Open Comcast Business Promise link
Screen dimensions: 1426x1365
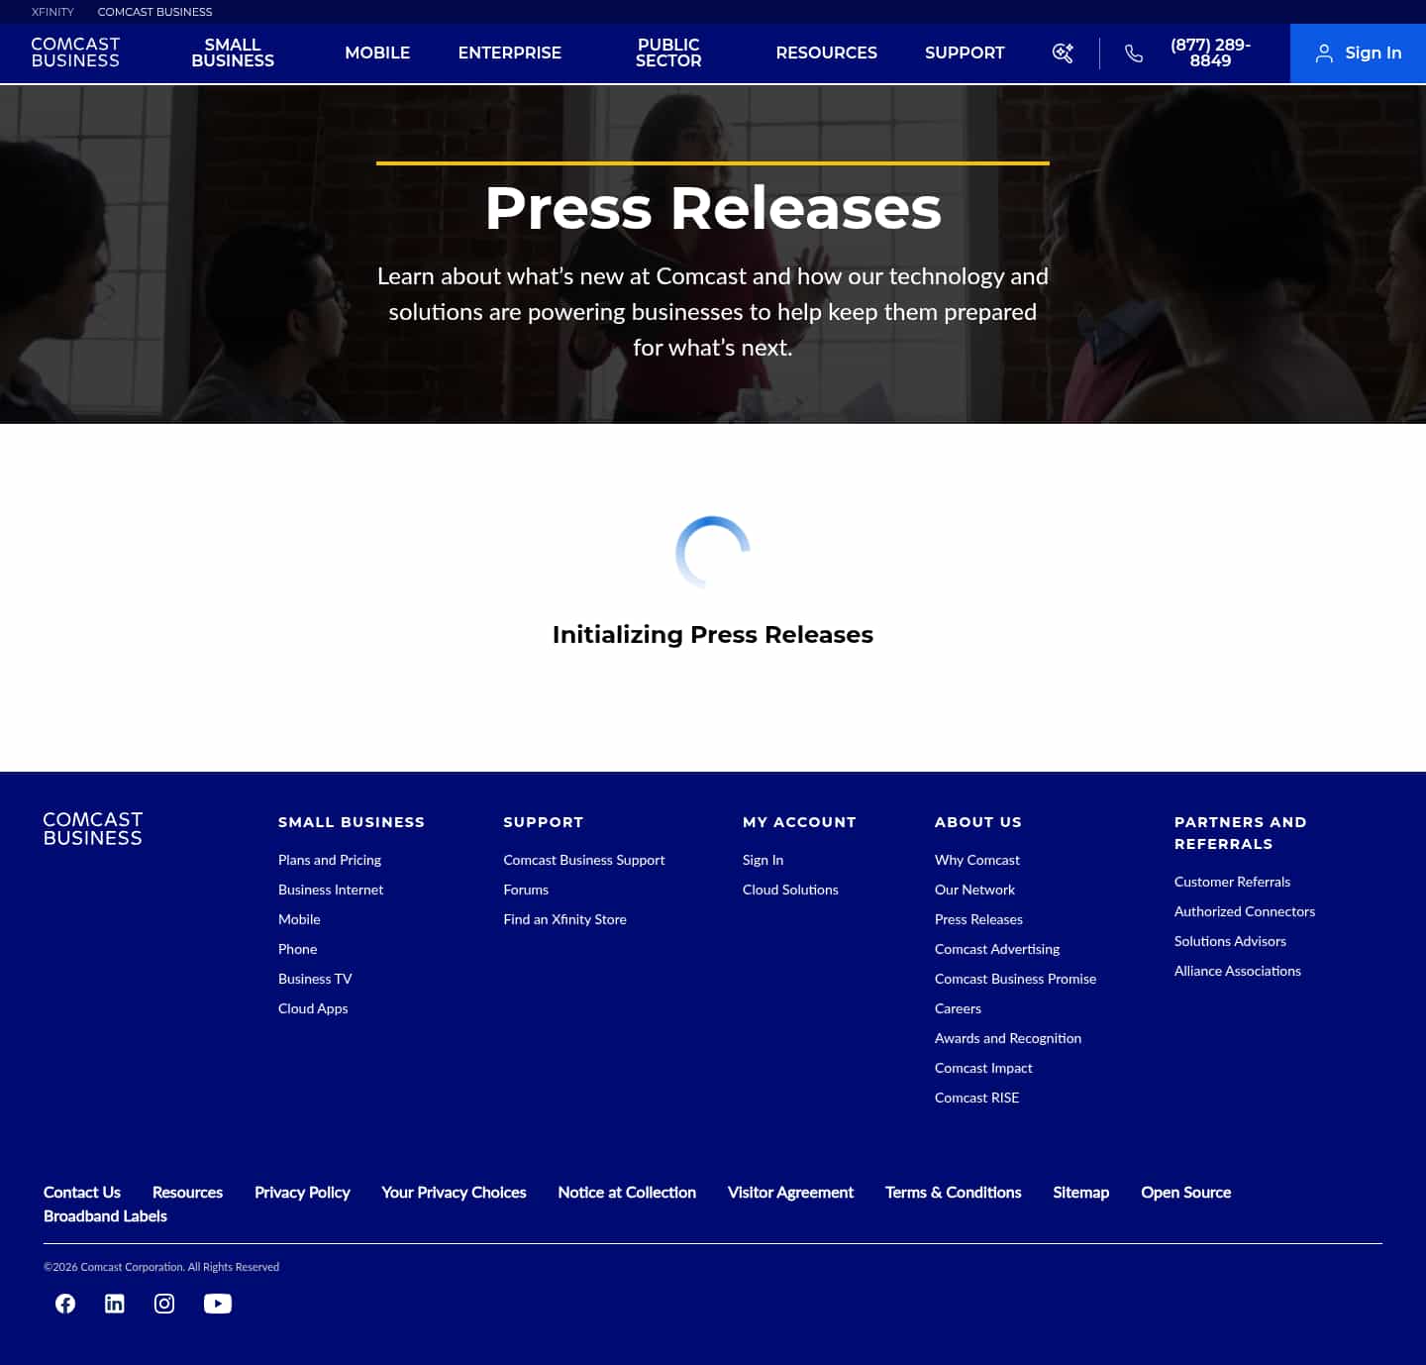(1015, 979)
